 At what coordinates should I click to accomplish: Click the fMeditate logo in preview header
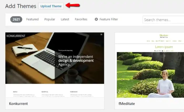163,36
